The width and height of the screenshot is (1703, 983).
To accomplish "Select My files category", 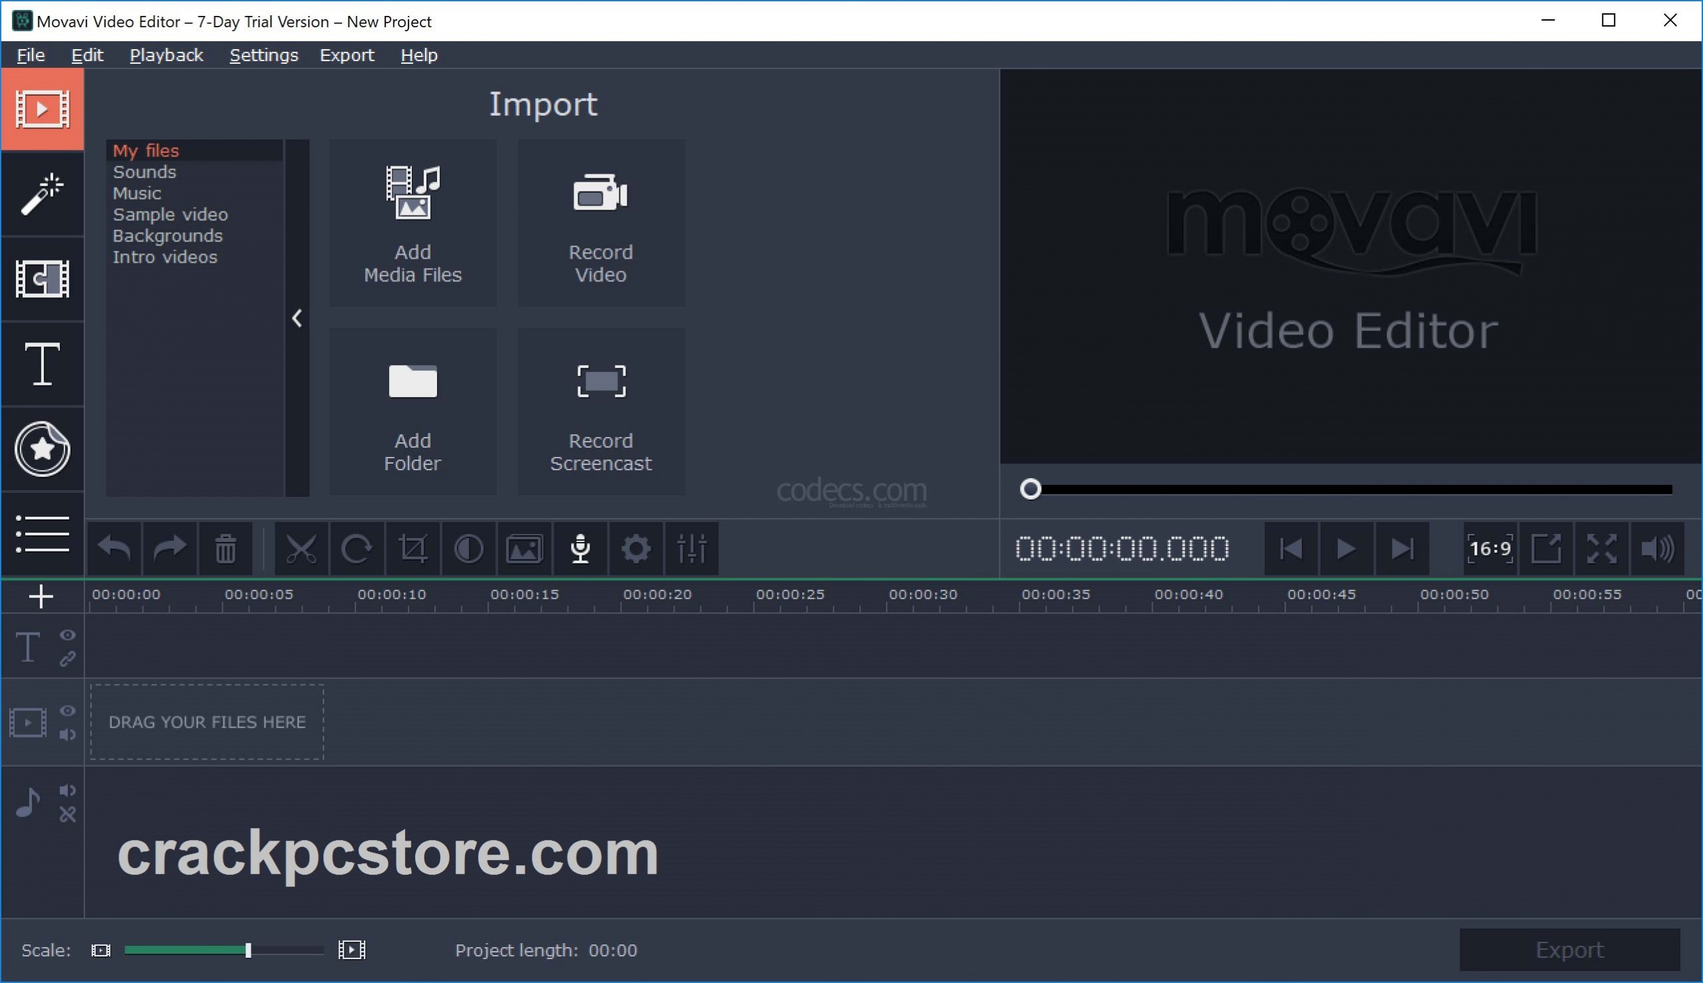I will point(194,150).
